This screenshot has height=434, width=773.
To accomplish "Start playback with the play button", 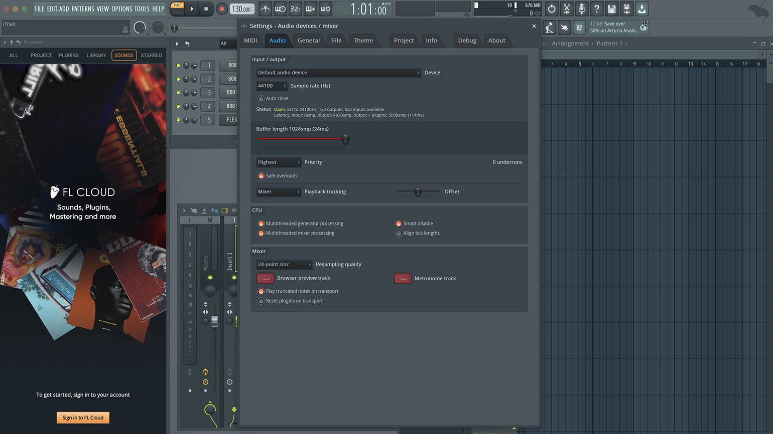I will click(x=192, y=9).
